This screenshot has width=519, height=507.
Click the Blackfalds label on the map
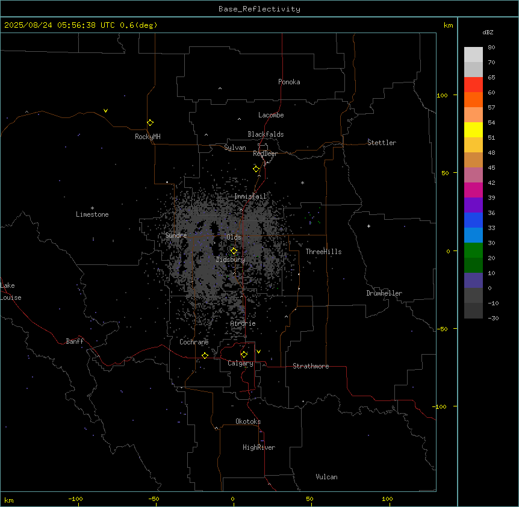coord(266,134)
